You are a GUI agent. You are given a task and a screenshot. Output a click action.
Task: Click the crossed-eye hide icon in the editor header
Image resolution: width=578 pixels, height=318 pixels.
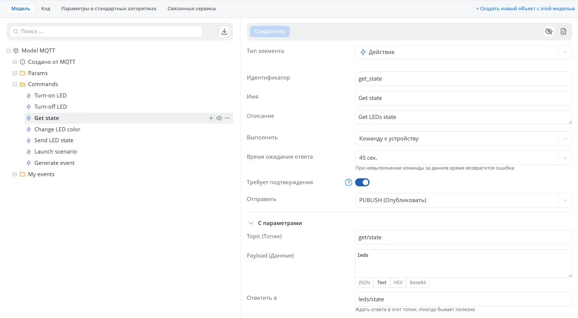point(549,31)
